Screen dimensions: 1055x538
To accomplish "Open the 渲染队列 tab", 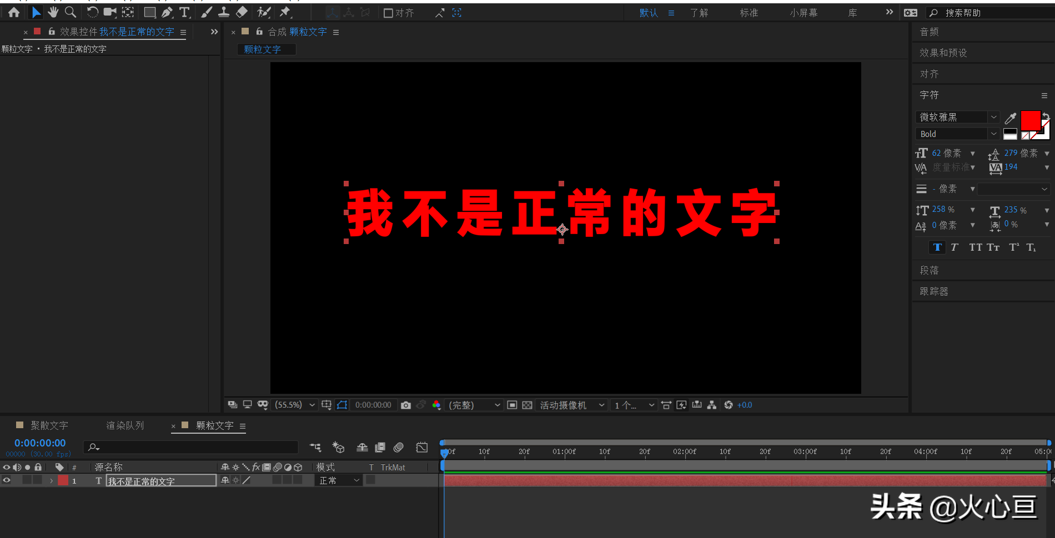I will (125, 425).
